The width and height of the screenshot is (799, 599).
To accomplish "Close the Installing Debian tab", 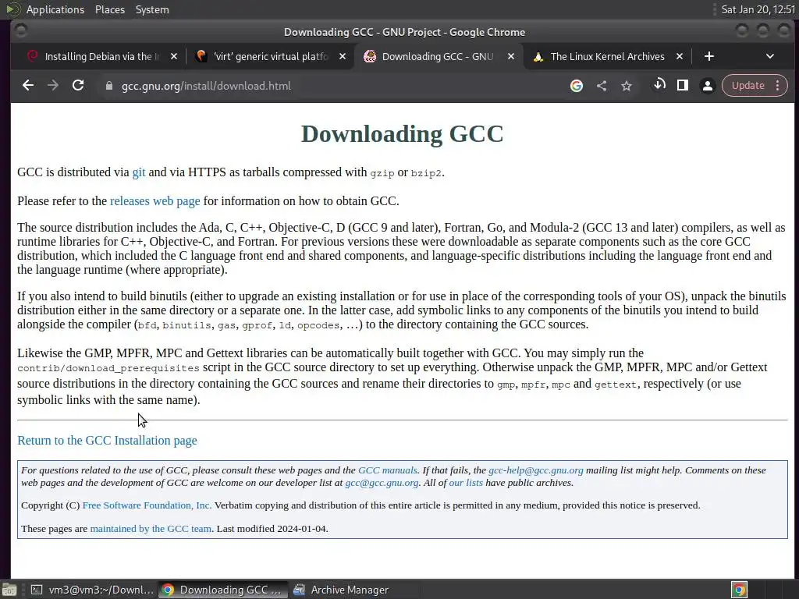I will coord(174,56).
